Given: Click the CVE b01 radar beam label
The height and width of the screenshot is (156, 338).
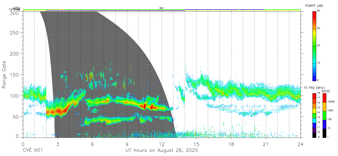Looking at the screenshot, I should [32, 150].
